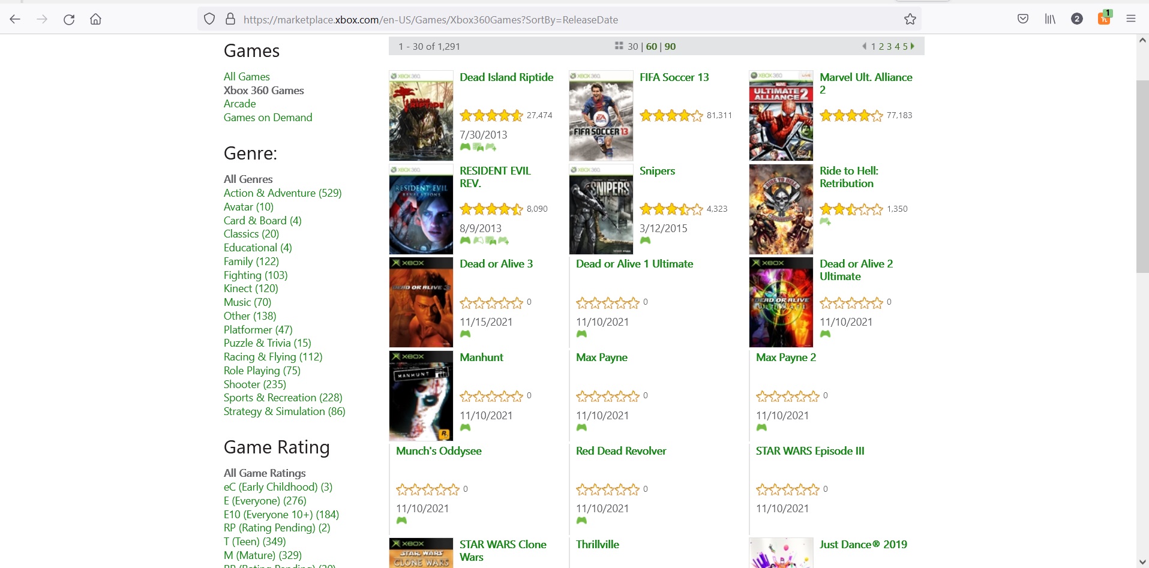Filter by eC (Early Childhood) rating

[x=278, y=487]
